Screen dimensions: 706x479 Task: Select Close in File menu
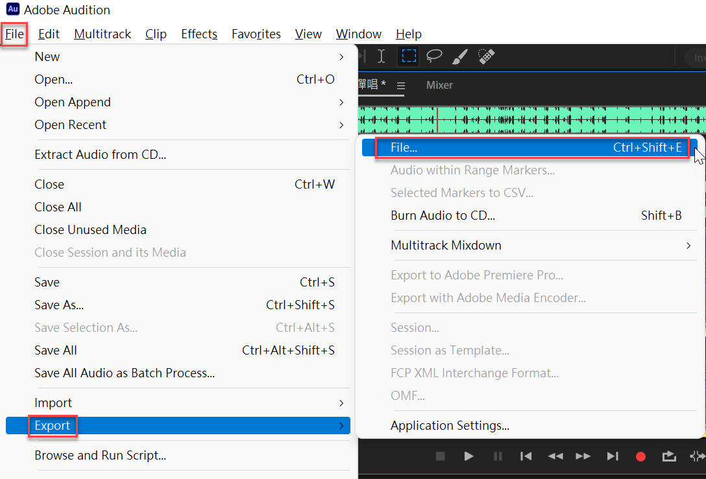coord(178,184)
